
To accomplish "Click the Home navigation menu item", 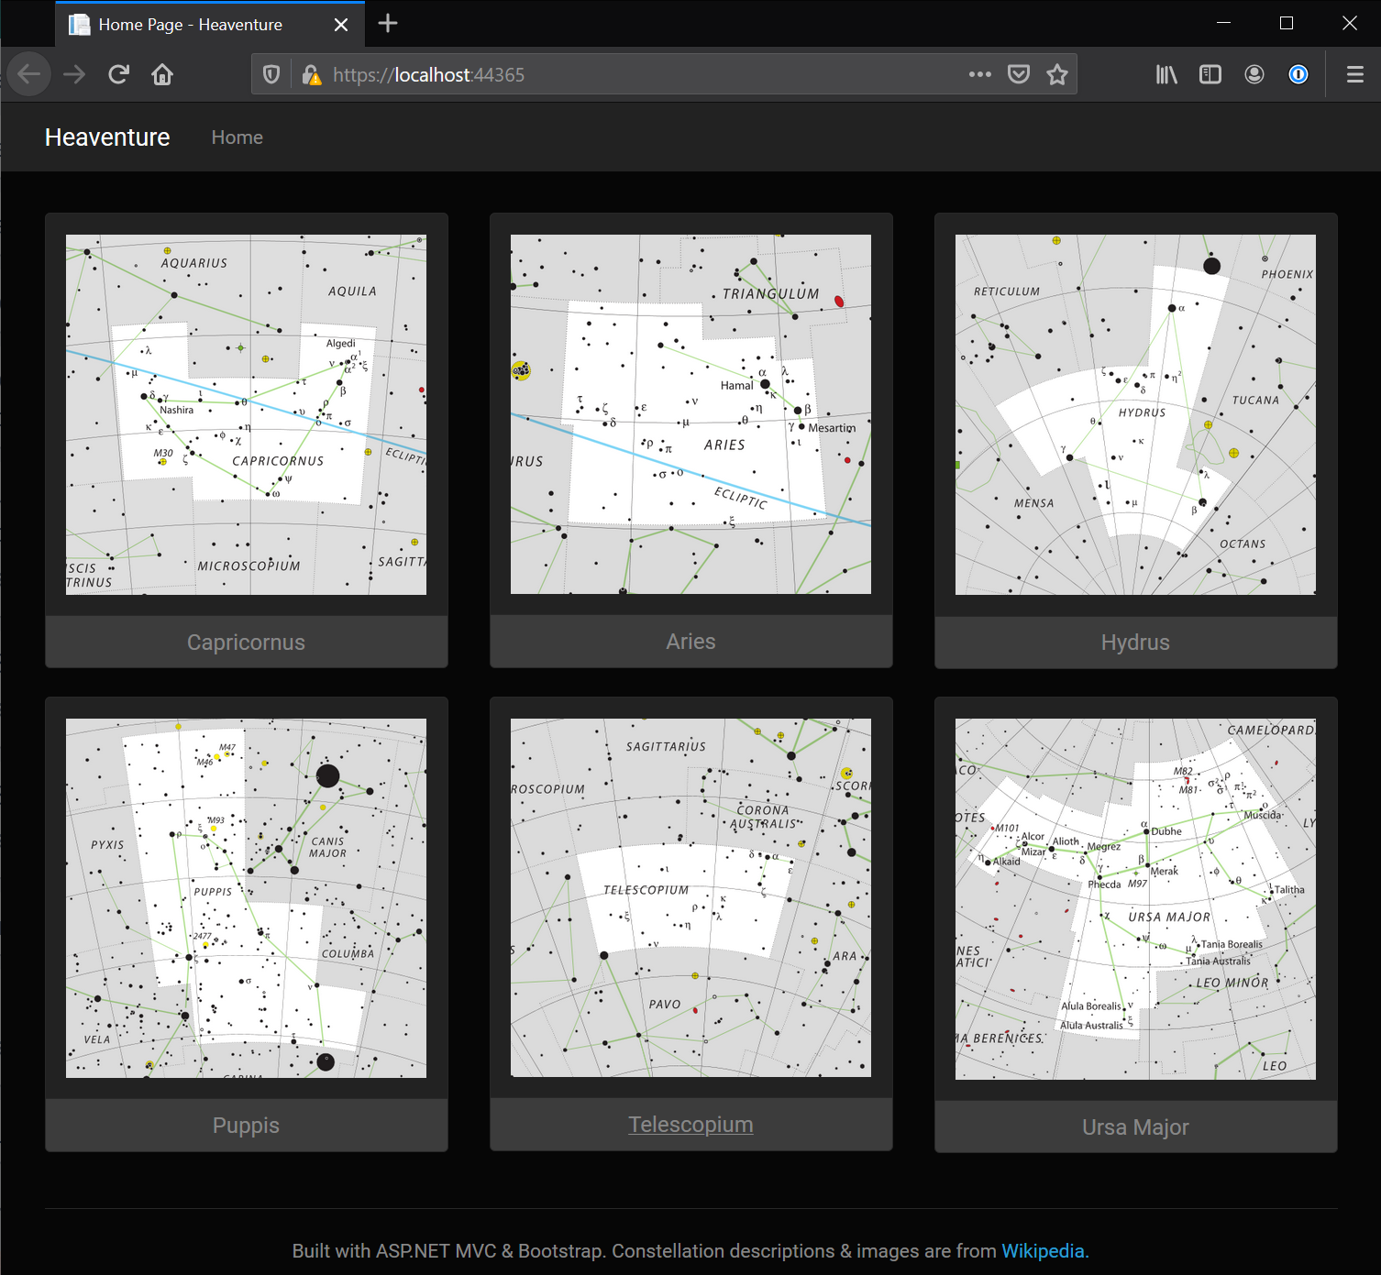I will click(x=238, y=137).
